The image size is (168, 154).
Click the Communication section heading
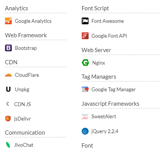(x=25, y=133)
